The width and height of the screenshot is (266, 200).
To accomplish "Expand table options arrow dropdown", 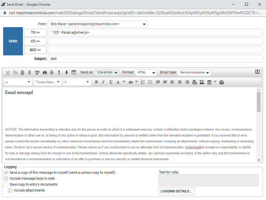I will 215,82.
